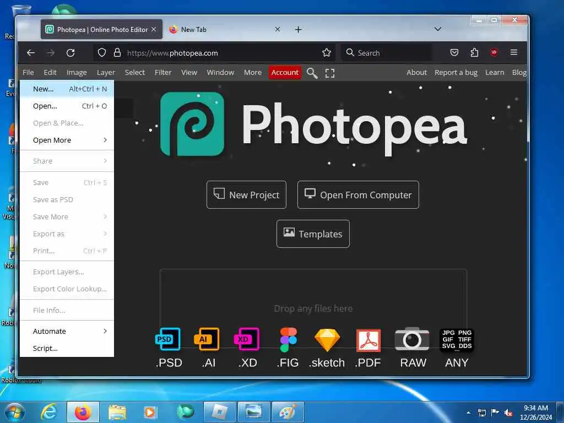564x423 pixels.
Task: Click Open From Computer button
Action: click(358, 194)
